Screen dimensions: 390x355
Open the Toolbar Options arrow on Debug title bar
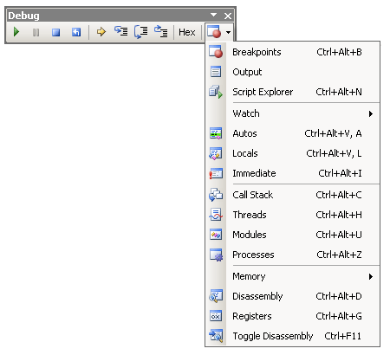coord(213,15)
